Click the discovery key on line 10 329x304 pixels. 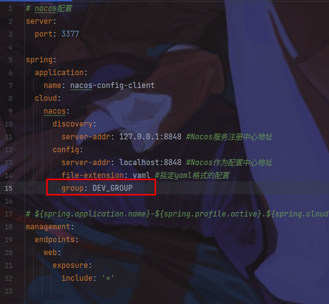pyautogui.click(x=72, y=124)
